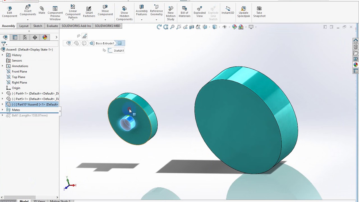Click Show Hidden Components

click(124, 13)
